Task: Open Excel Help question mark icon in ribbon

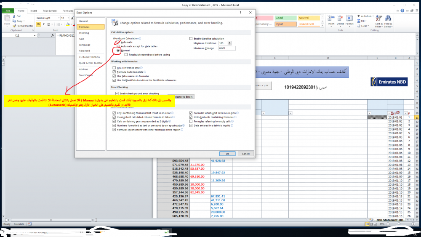Action: (402, 11)
